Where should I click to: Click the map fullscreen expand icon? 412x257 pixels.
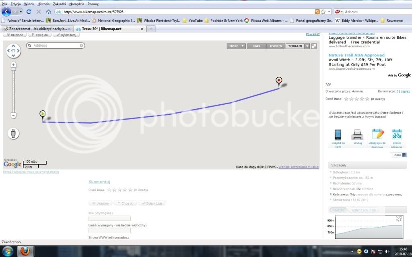[314, 46]
